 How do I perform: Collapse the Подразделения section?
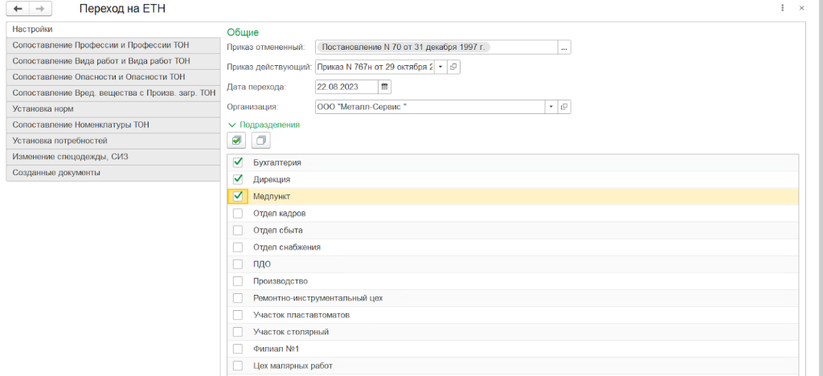[x=264, y=125]
